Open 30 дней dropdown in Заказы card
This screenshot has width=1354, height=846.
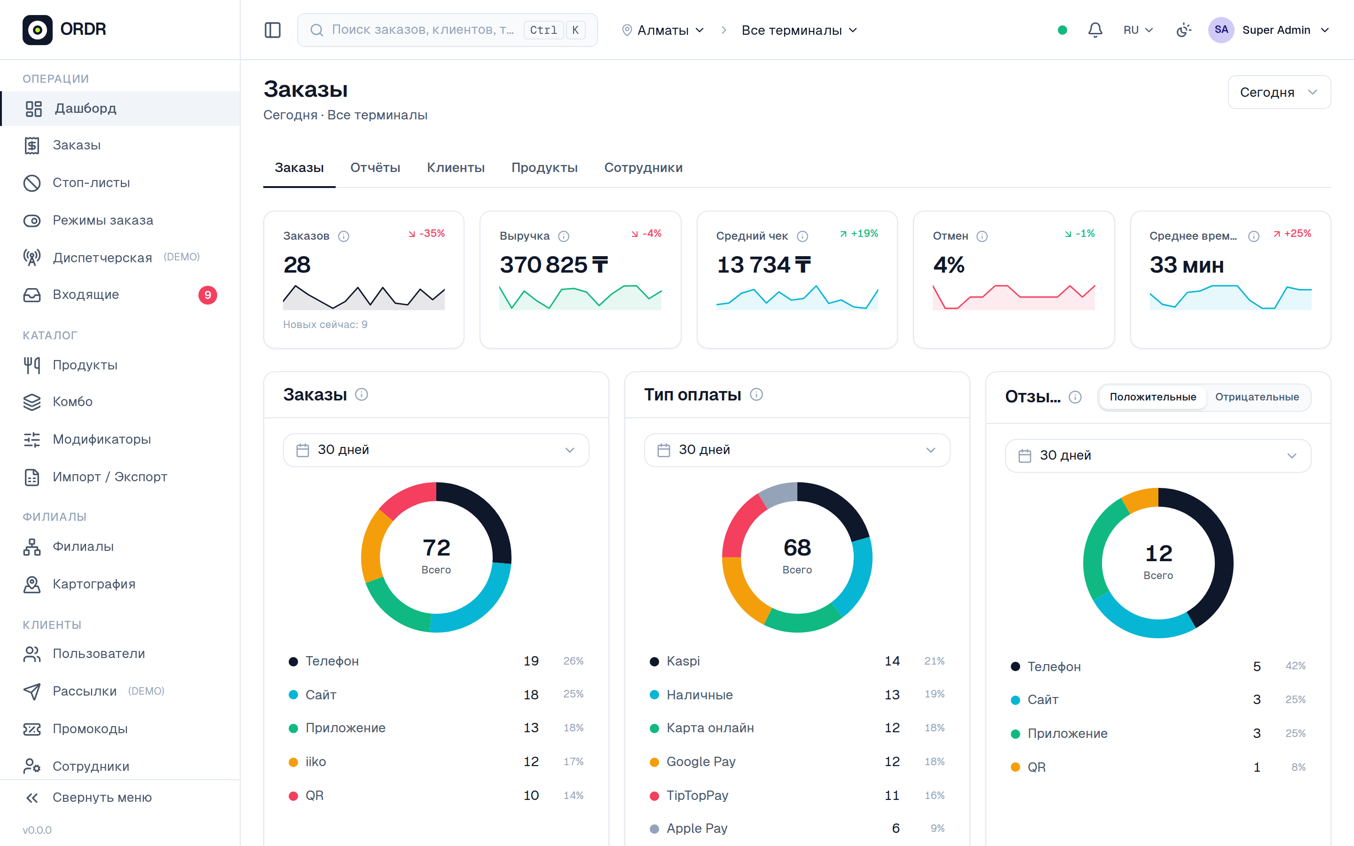(436, 450)
